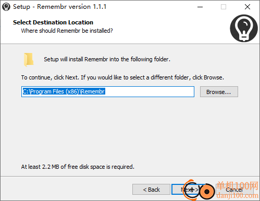Screen dimensions: 260x201
Task: Click the "Setup will install Remembr" message
Action: pos(107,59)
